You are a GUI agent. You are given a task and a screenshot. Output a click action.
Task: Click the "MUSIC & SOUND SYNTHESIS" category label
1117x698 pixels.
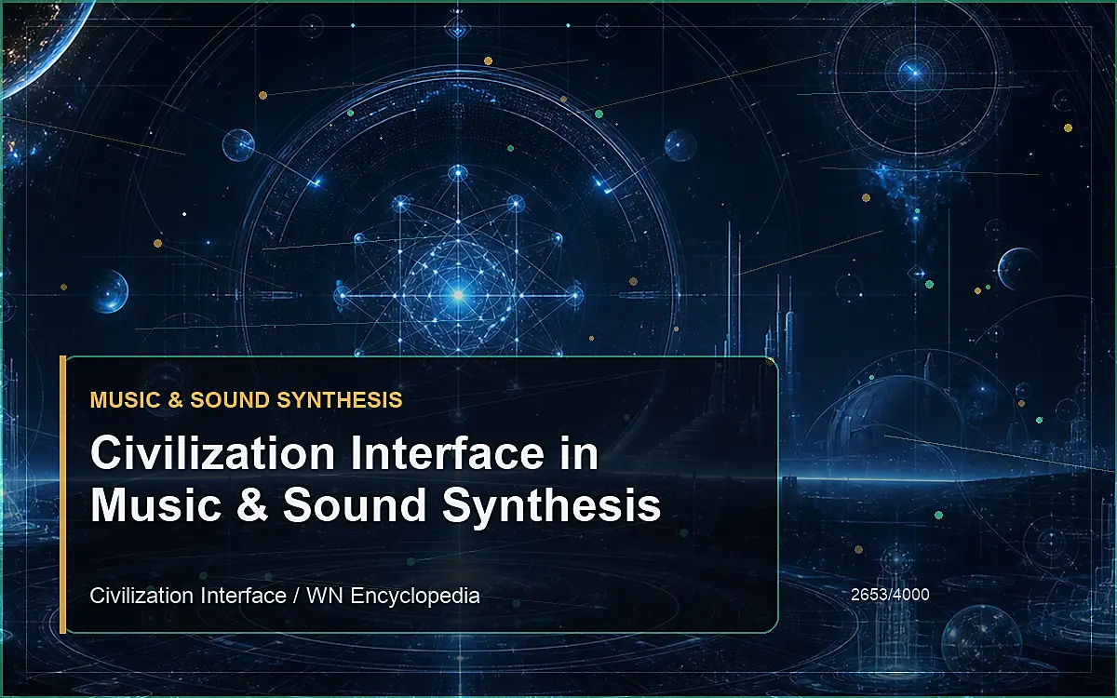[247, 400]
